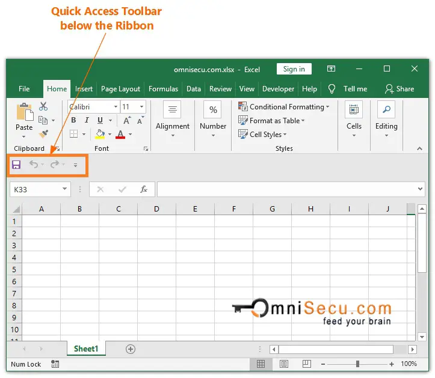Add a new sheet with plus icon

click(x=131, y=349)
